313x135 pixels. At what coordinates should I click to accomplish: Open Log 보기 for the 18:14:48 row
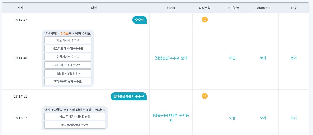point(294,58)
